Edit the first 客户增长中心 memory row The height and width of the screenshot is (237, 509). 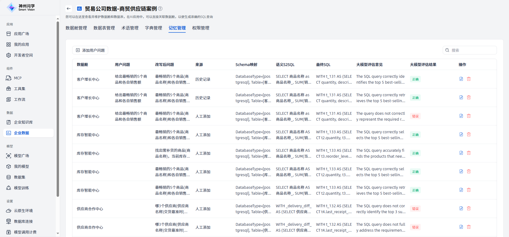coord(461,79)
